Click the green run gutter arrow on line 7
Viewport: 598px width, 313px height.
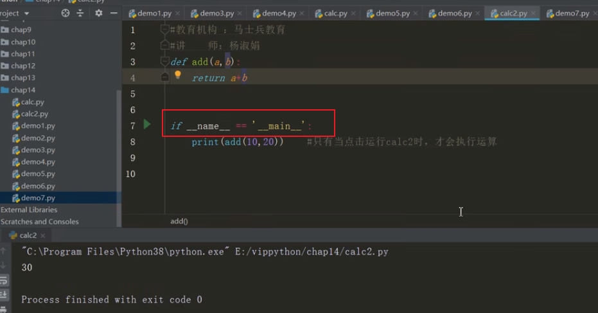tap(147, 124)
